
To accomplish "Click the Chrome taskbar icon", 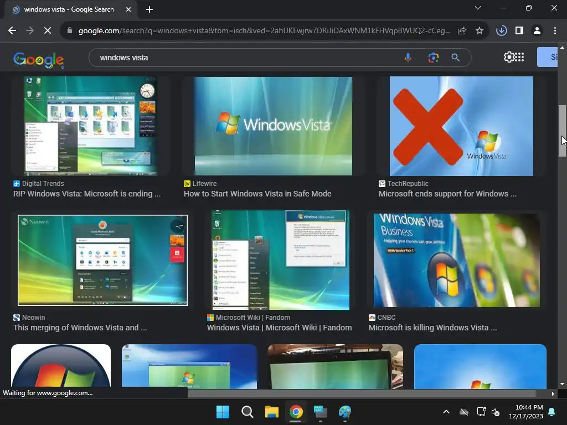I will 296,412.
